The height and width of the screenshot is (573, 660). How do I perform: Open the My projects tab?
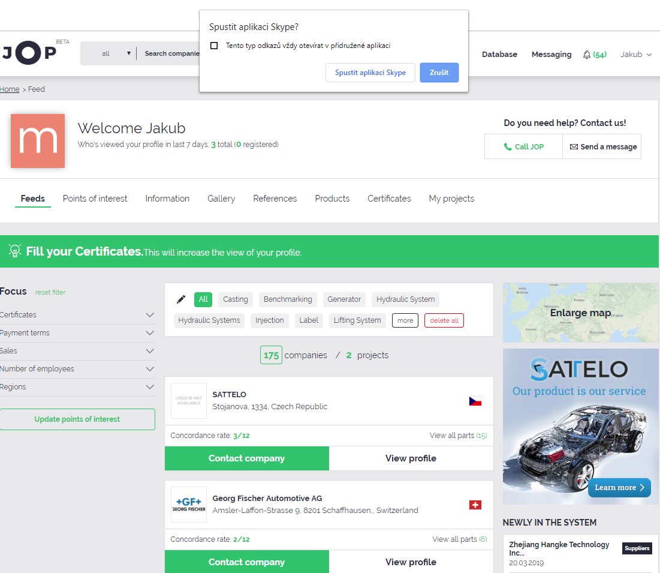(x=451, y=199)
